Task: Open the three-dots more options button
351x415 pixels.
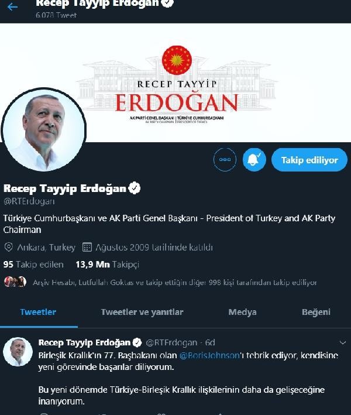Action: [x=225, y=160]
